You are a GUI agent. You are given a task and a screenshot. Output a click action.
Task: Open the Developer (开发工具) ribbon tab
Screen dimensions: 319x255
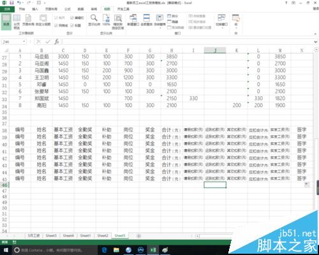[x=123, y=9]
